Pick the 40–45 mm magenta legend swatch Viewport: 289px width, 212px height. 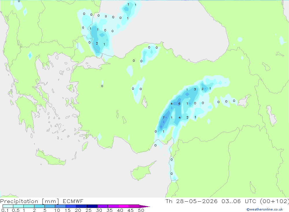(x=123, y=206)
